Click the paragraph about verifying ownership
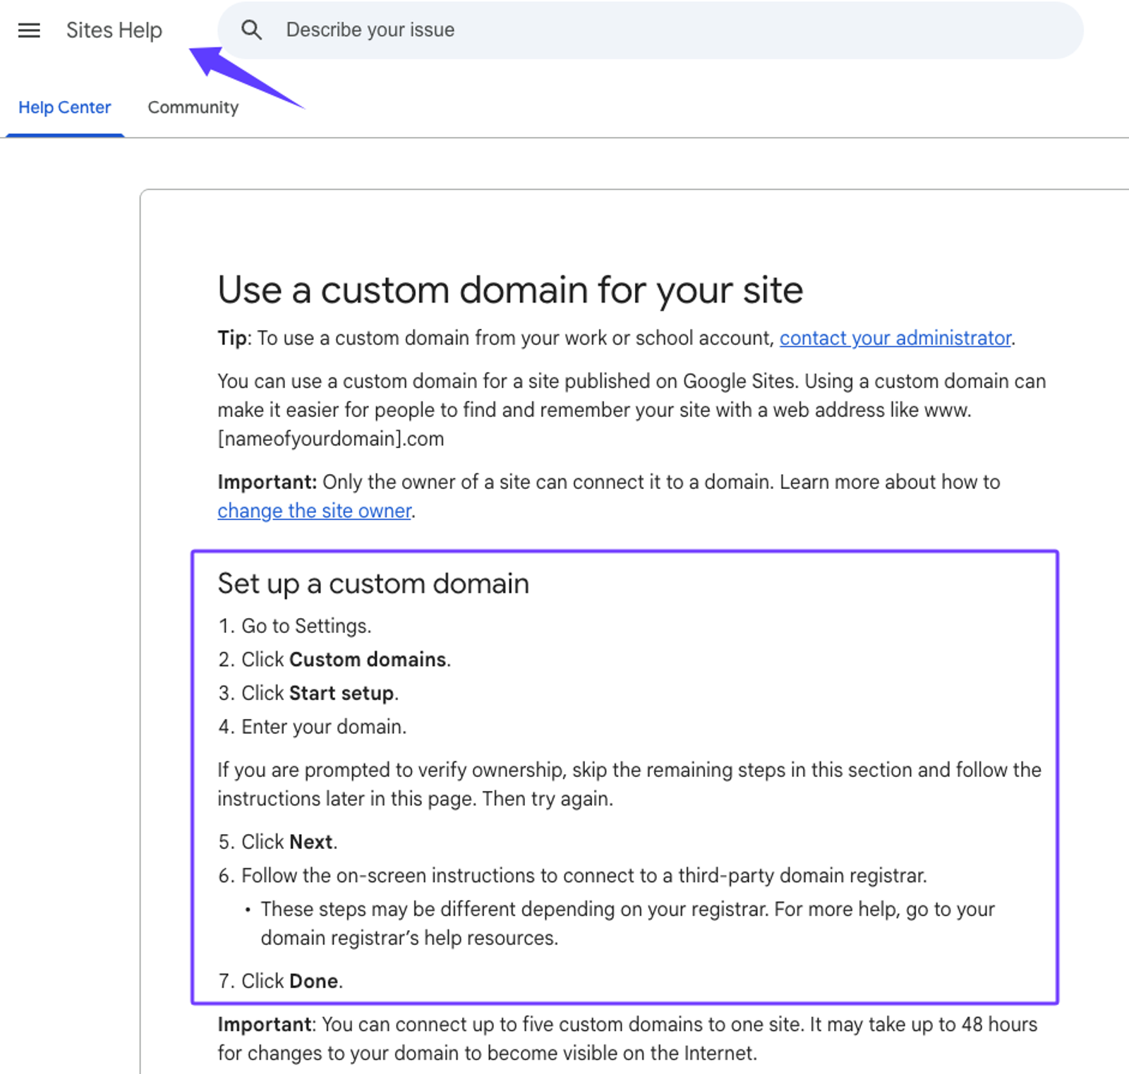This screenshot has width=1129, height=1074. coord(629,784)
